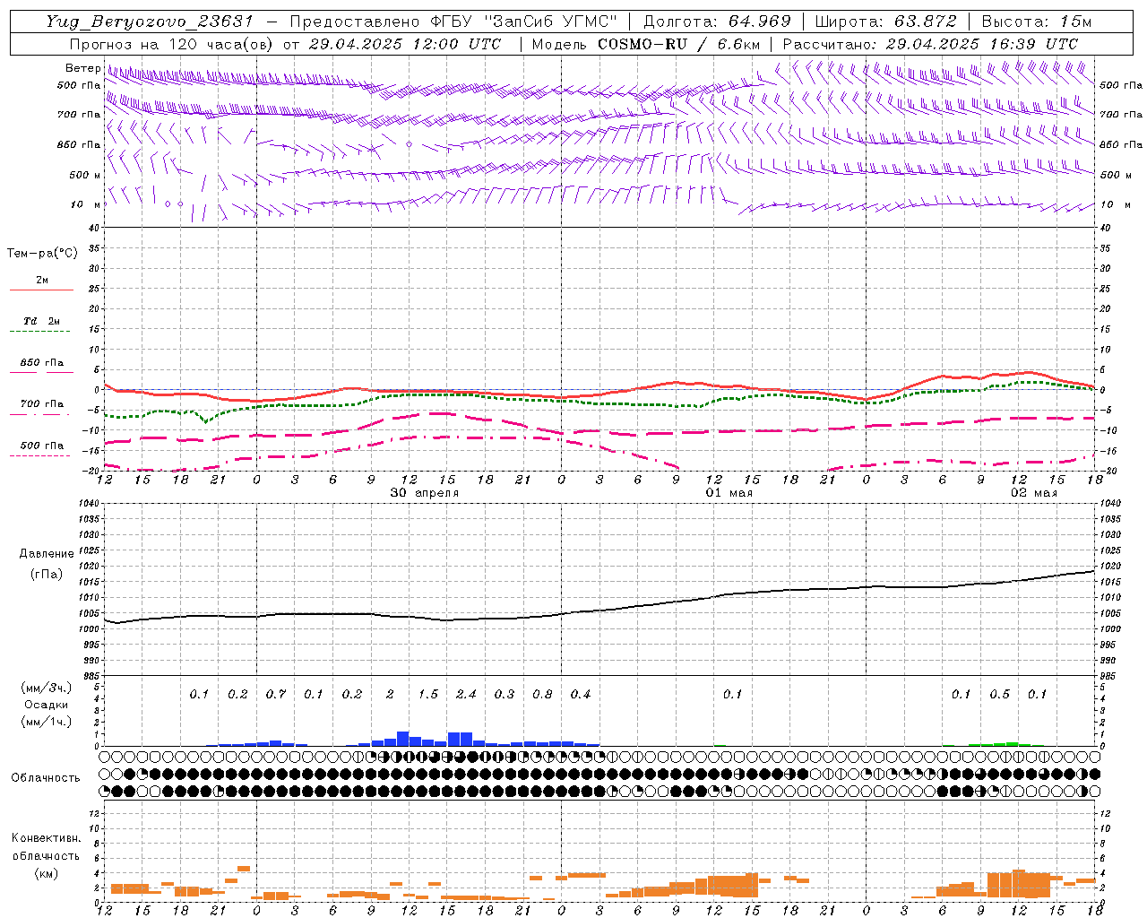Click the precipitation value "0.5"
1147x918 pixels.
coord(999,695)
